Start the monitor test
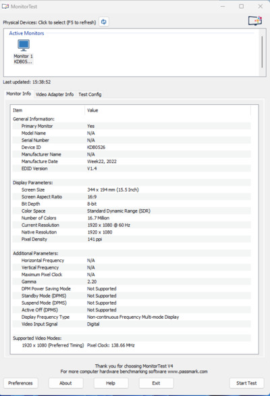The height and width of the screenshot is (396, 270). coord(246,383)
